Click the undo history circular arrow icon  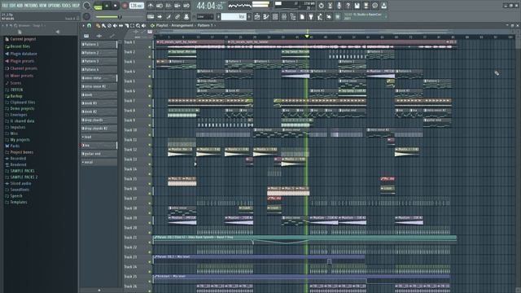(x=321, y=6)
